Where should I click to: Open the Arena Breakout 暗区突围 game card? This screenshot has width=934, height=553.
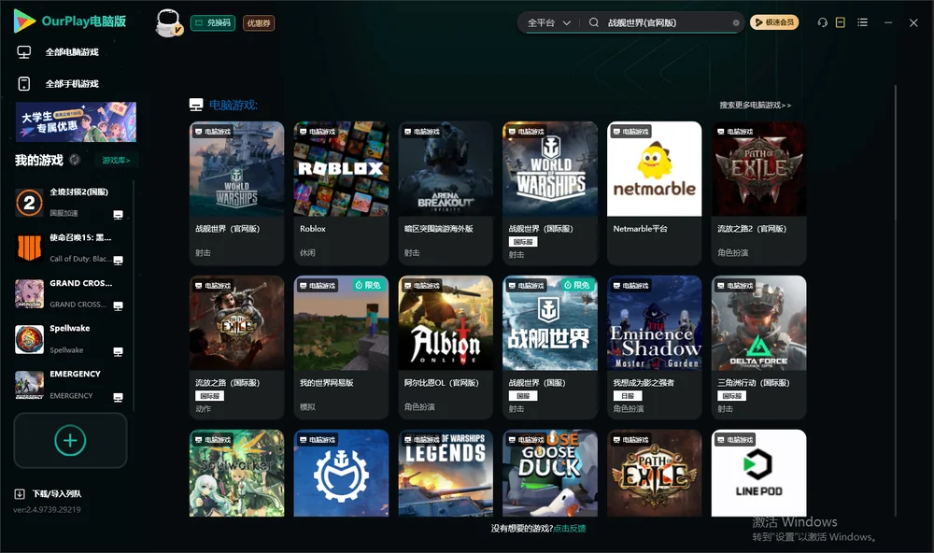pyautogui.click(x=446, y=193)
